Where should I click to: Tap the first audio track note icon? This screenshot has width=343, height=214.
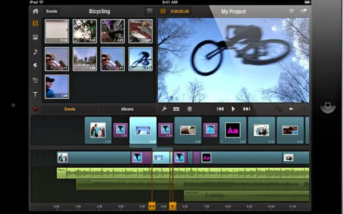click(x=35, y=173)
